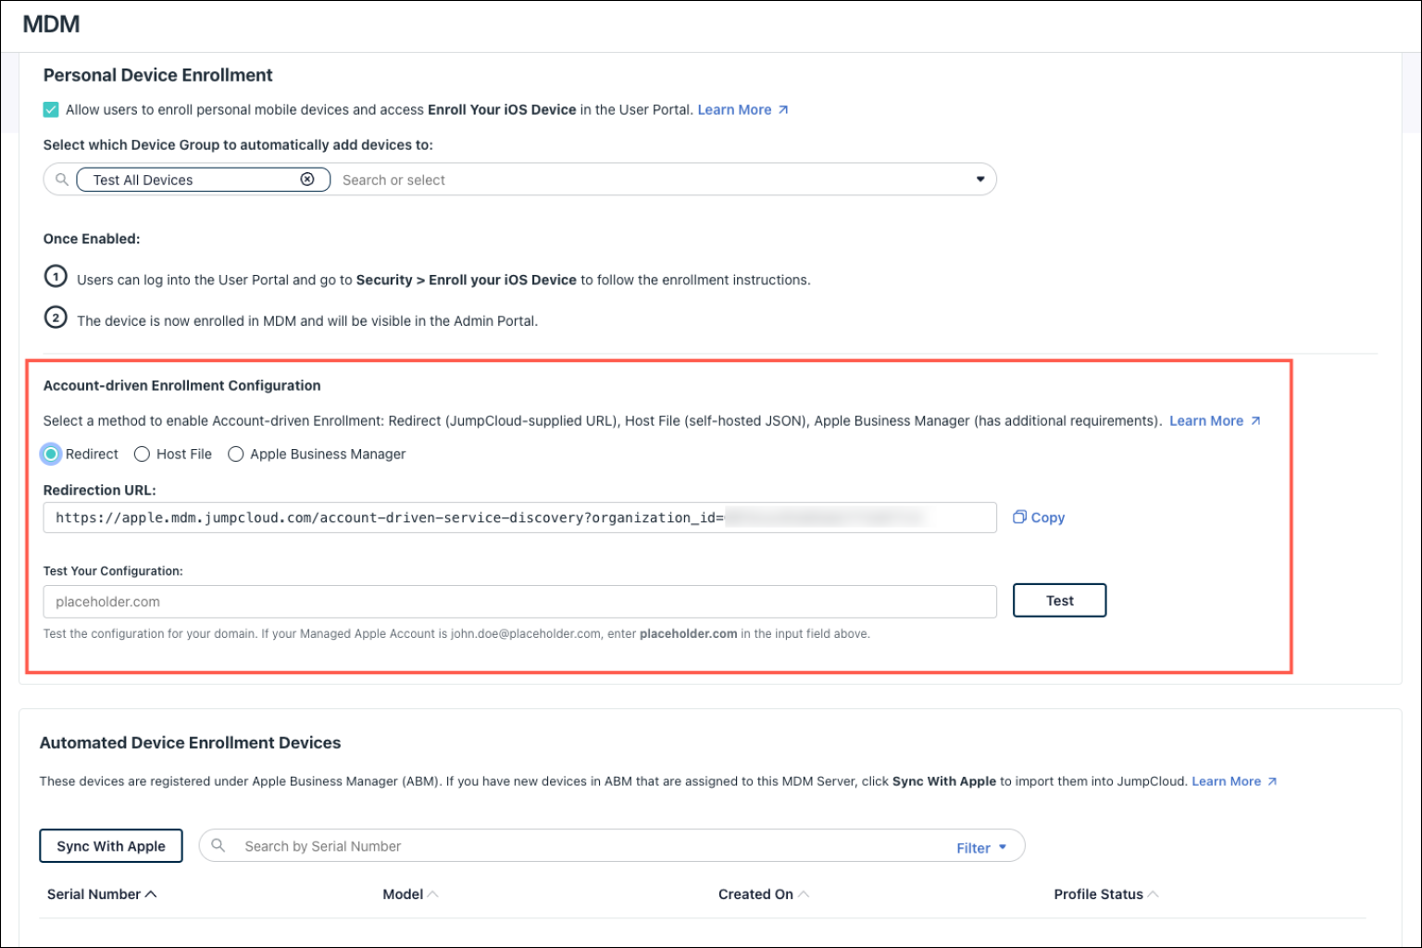
Task: Open Learn More for Personal Device Enrollment
Action: (734, 109)
